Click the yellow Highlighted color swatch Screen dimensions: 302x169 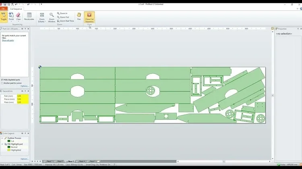9,150
